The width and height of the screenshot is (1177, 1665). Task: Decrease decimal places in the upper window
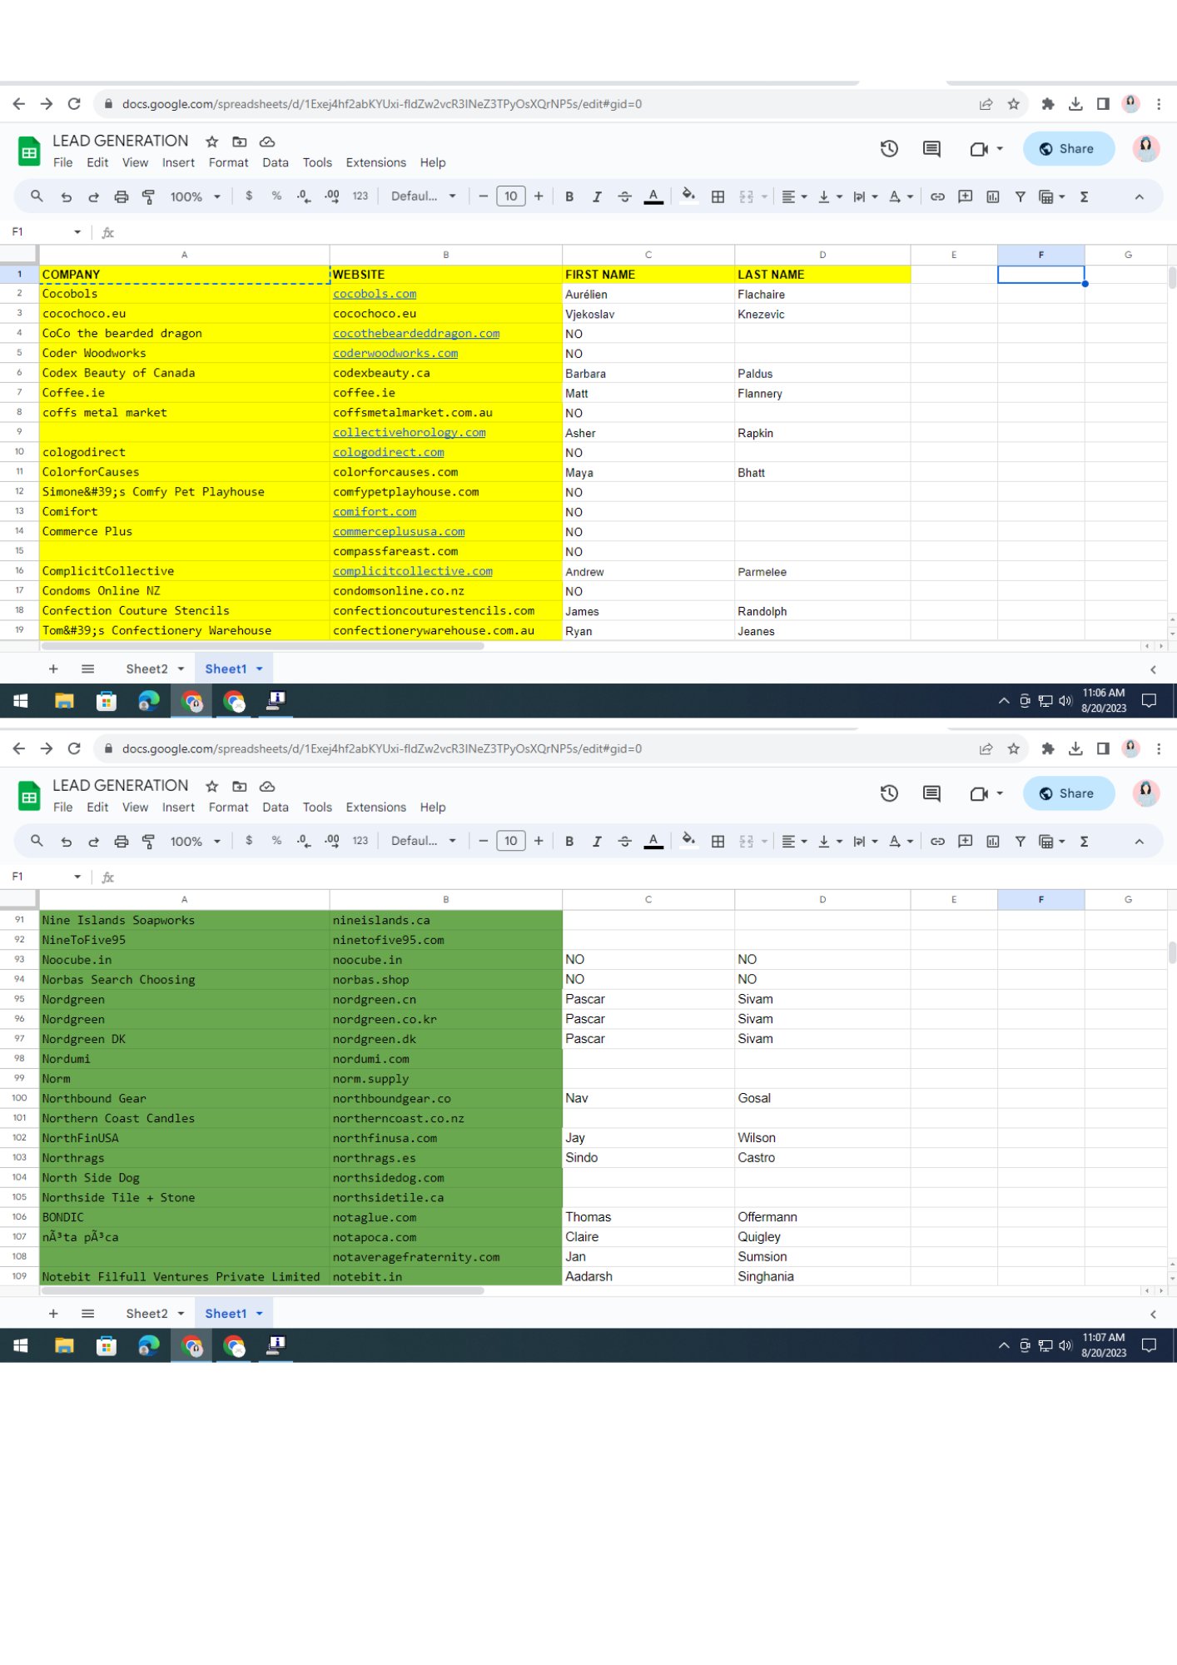(x=304, y=196)
